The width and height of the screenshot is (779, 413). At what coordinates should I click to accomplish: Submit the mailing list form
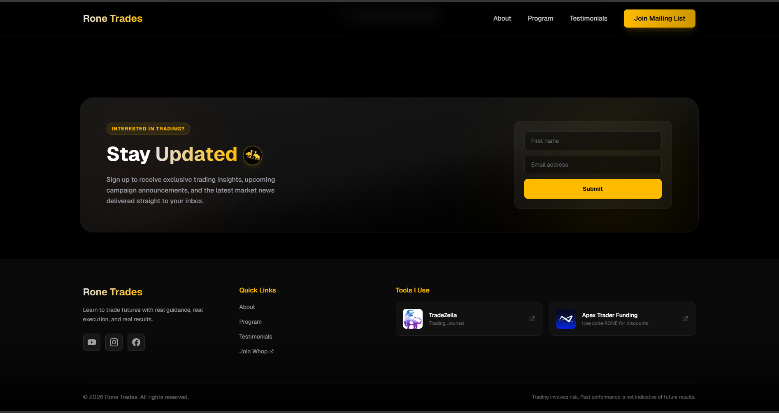coord(593,189)
